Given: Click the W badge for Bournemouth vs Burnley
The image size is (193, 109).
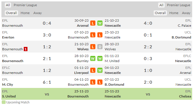Looking at the screenshot, I should pos(93,58).
